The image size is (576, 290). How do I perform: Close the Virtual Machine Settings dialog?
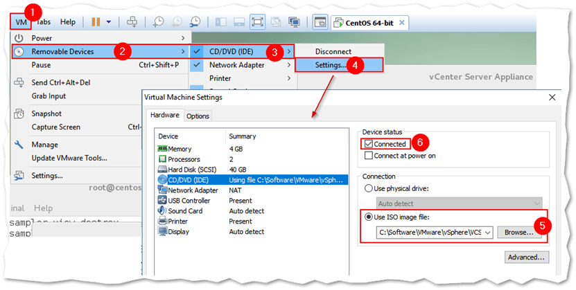(552, 98)
